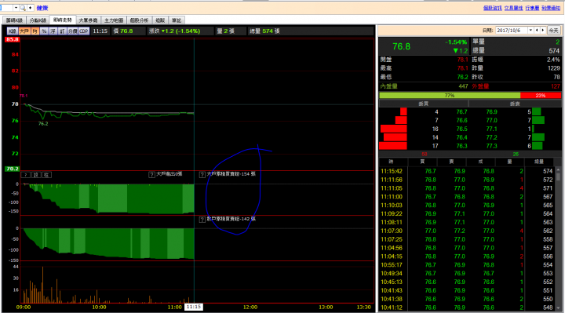Toggle the 均 average line button

(35, 31)
